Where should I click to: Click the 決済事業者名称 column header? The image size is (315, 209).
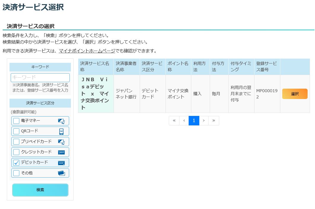[x=127, y=67]
